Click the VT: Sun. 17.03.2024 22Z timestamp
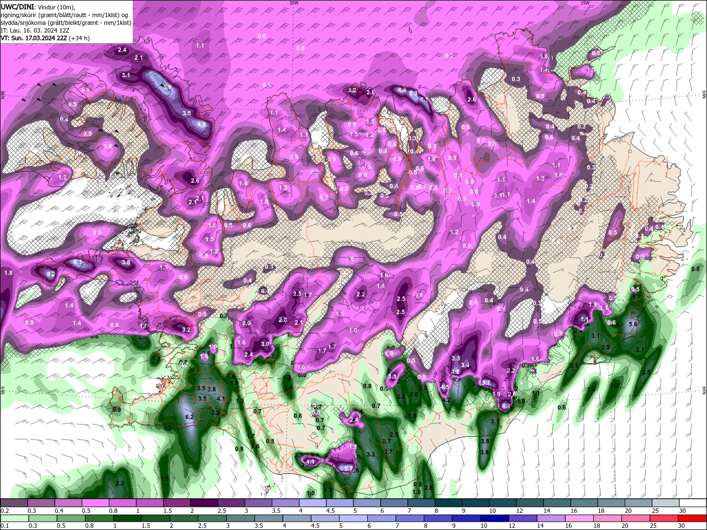This screenshot has width=707, height=530. click(x=34, y=38)
